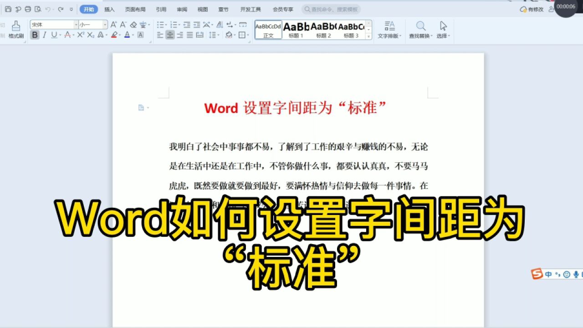Open the 开发工具 tab
This screenshot has width=583, height=328.
[x=251, y=9]
